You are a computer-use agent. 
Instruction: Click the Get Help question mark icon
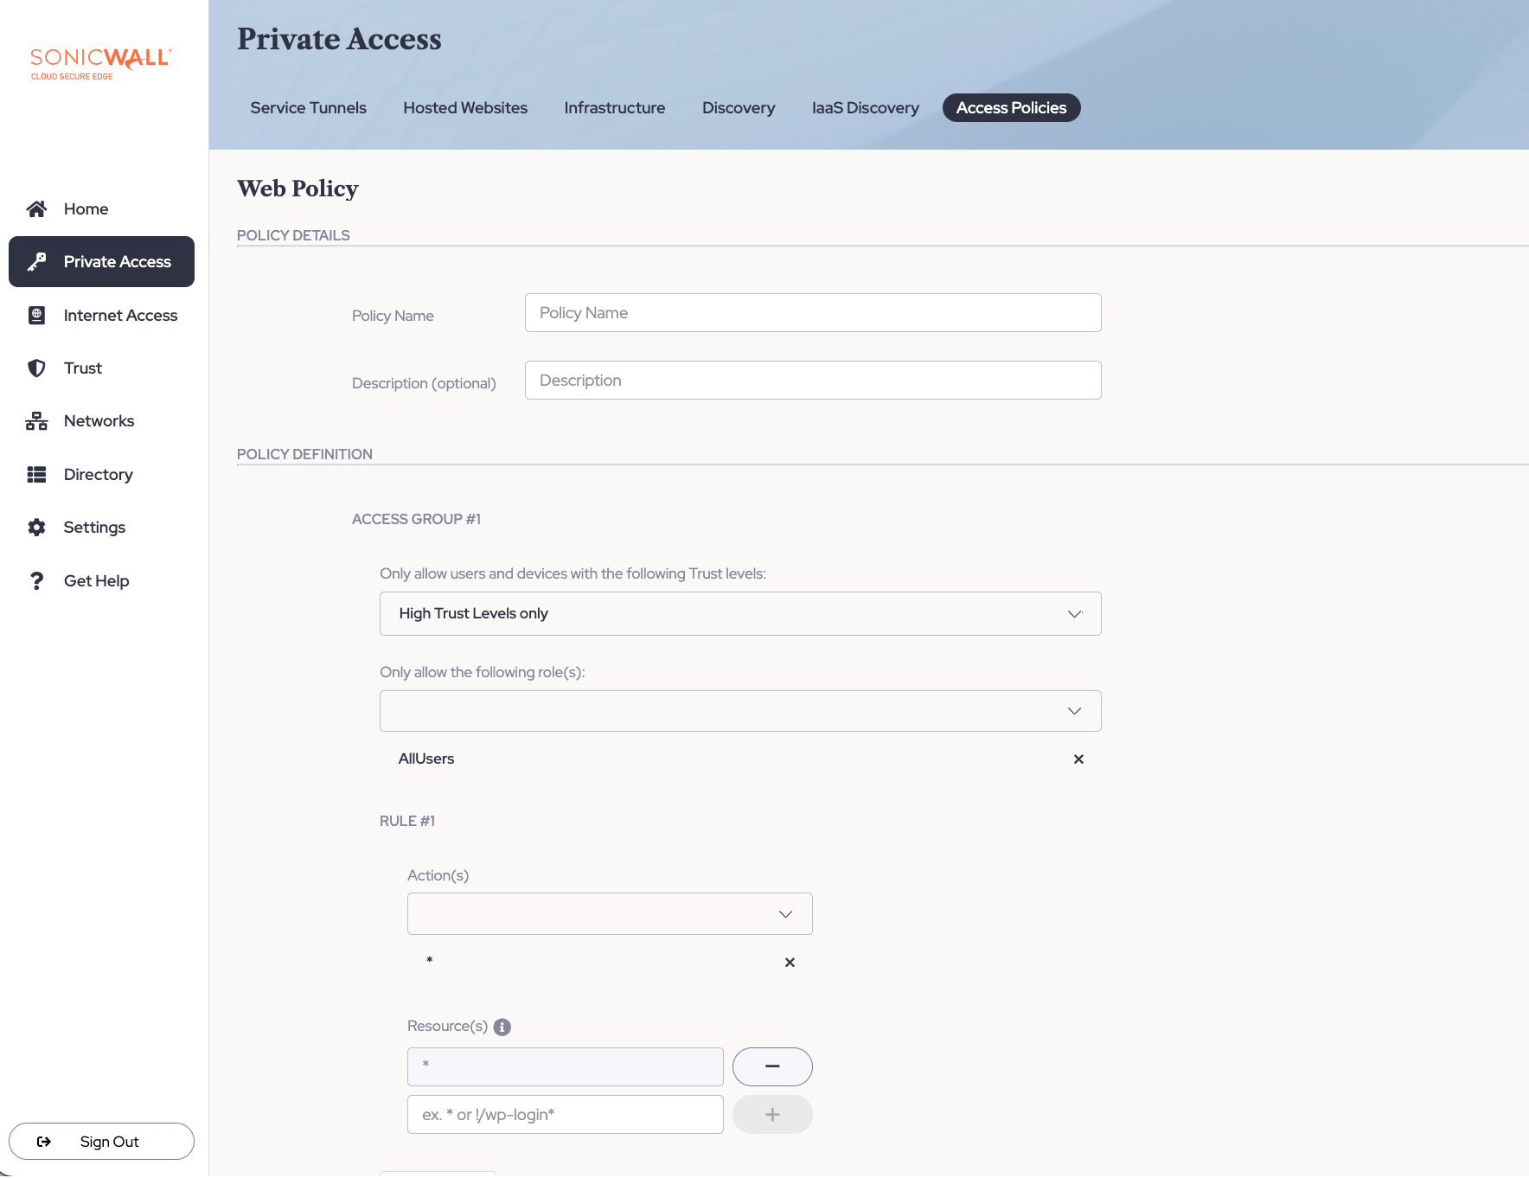36,580
